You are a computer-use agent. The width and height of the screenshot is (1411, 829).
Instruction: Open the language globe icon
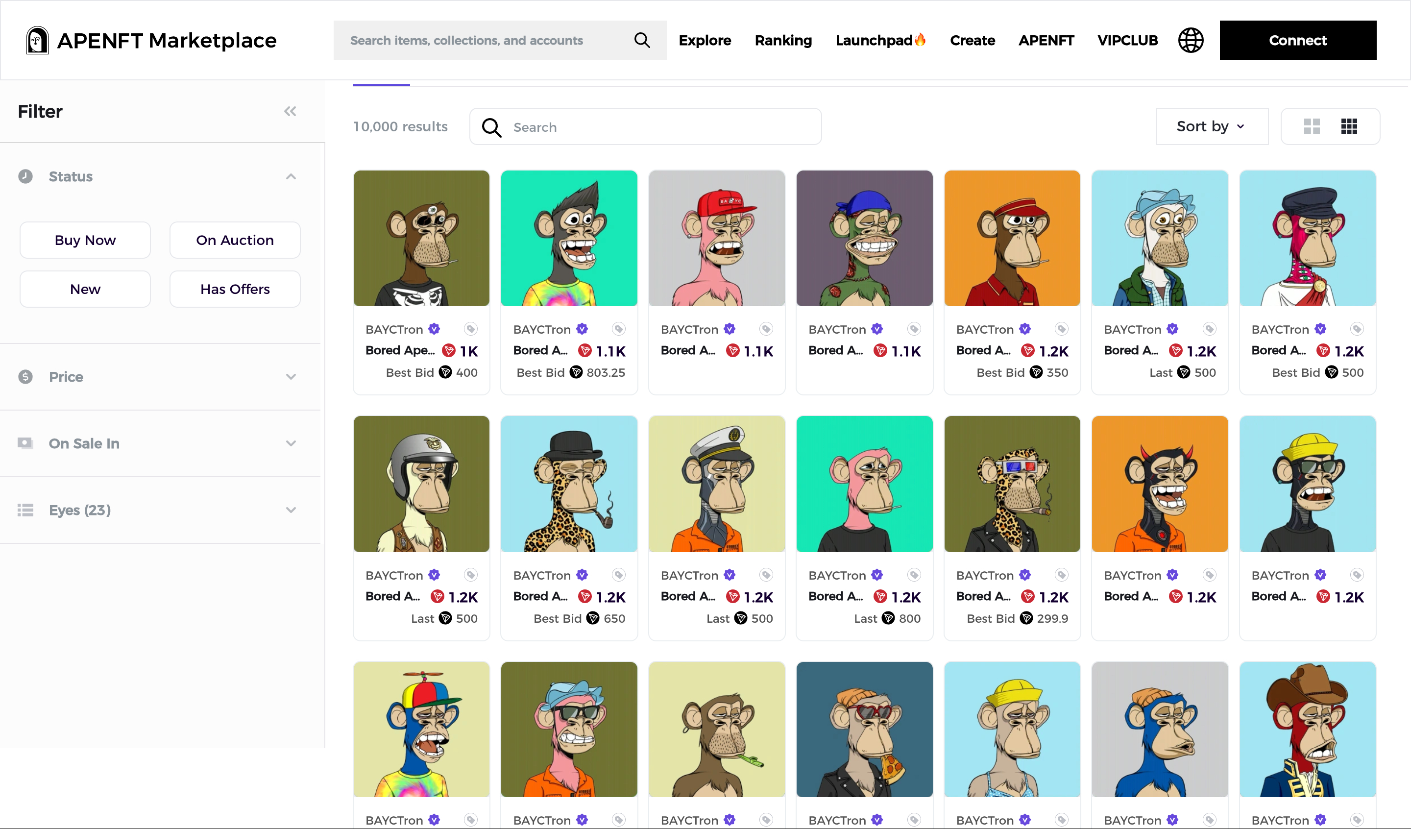(1191, 40)
